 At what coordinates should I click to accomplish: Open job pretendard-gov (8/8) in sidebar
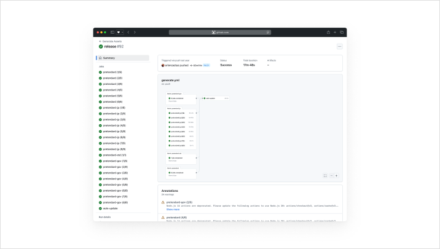pyautogui.click(x=113, y=202)
